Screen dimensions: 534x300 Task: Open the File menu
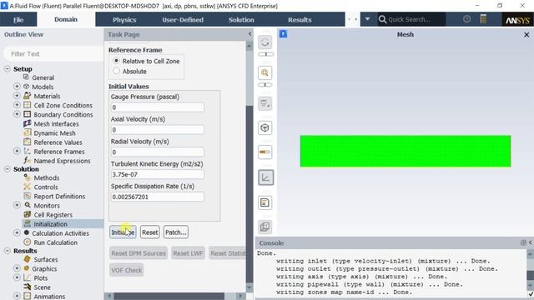tap(18, 20)
